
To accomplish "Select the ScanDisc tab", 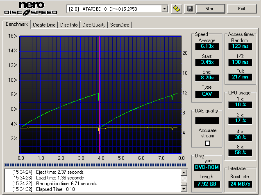I will (119, 25).
